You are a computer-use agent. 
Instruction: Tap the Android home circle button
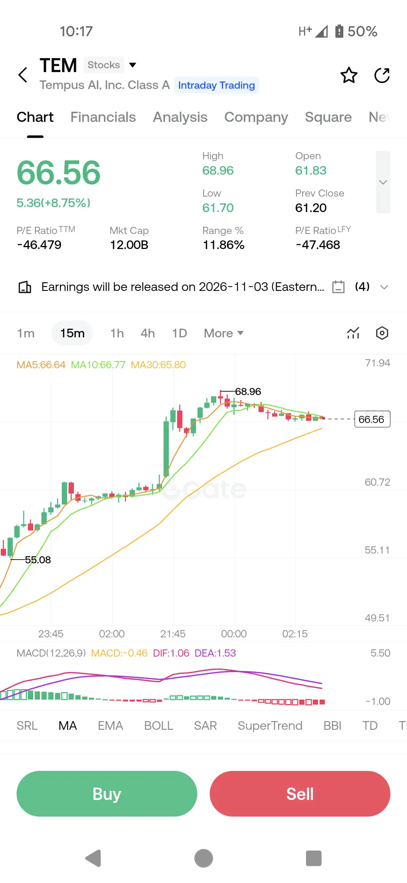tap(203, 858)
